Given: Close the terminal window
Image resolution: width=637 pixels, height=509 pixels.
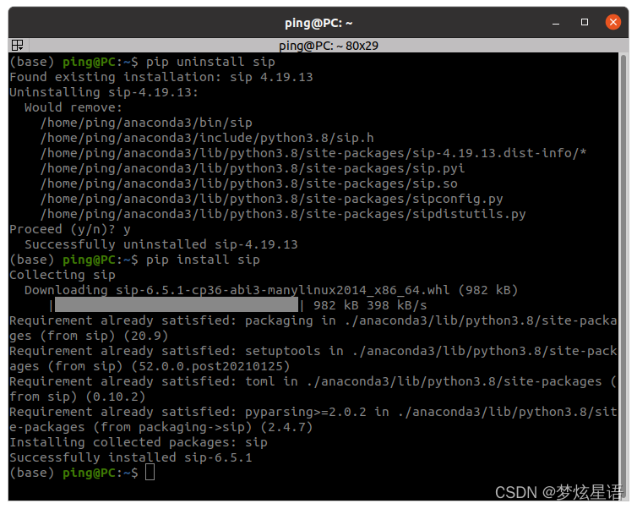Looking at the screenshot, I should coord(613,22).
